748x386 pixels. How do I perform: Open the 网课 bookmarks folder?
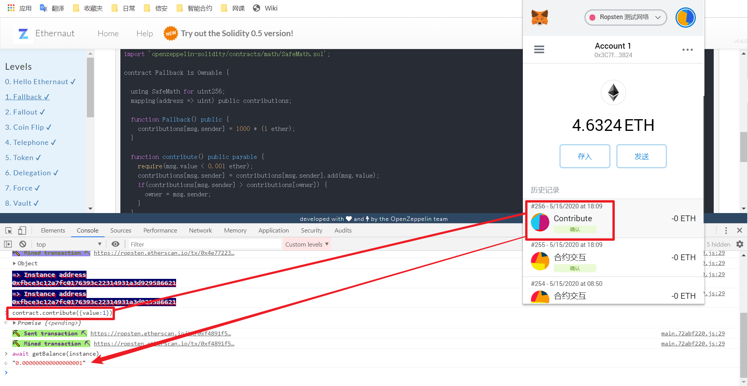(x=233, y=8)
